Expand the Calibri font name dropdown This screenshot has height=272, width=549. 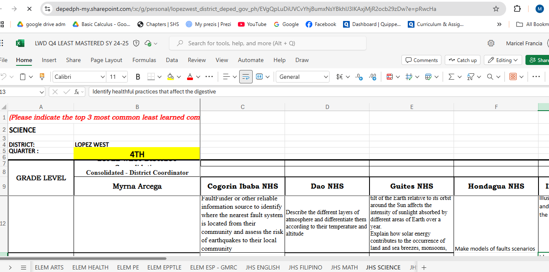pyautogui.click(x=103, y=77)
